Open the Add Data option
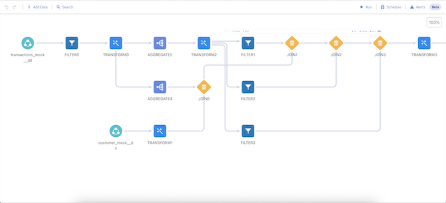The height and width of the screenshot is (203, 446). click(37, 7)
